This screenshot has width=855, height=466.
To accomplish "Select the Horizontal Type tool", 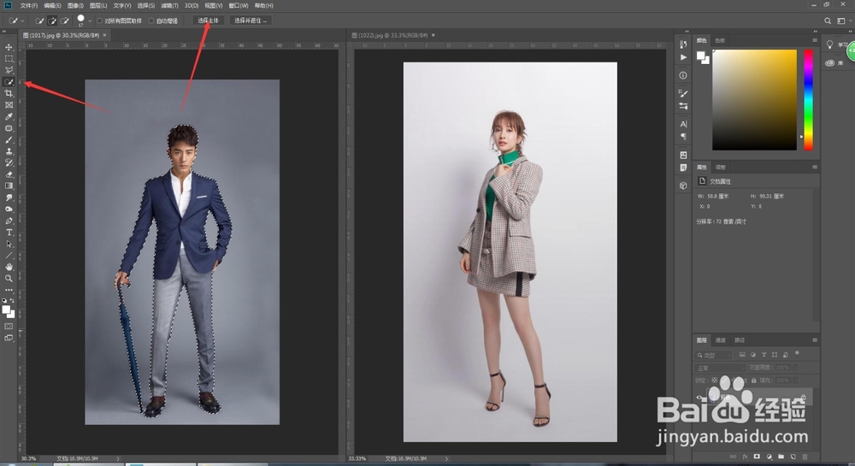I will (9, 233).
